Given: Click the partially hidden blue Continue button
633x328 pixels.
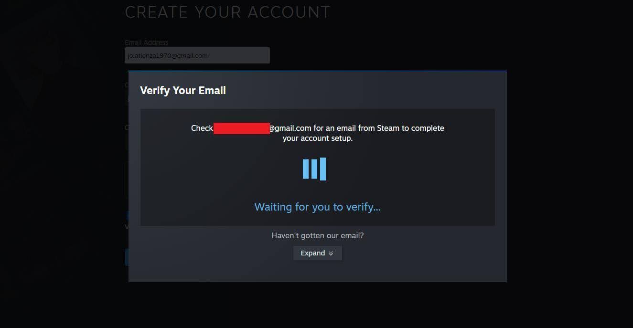Looking at the screenshot, I should click(127, 257).
